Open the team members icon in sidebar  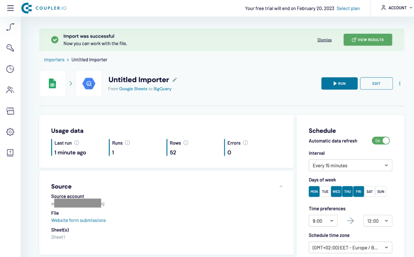[10, 90]
